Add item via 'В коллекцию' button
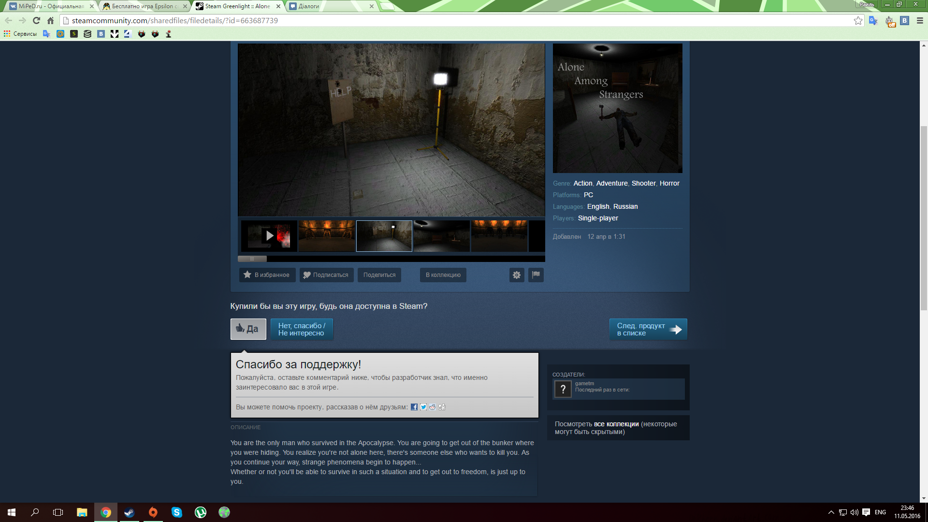This screenshot has height=522, width=928. pyautogui.click(x=443, y=275)
